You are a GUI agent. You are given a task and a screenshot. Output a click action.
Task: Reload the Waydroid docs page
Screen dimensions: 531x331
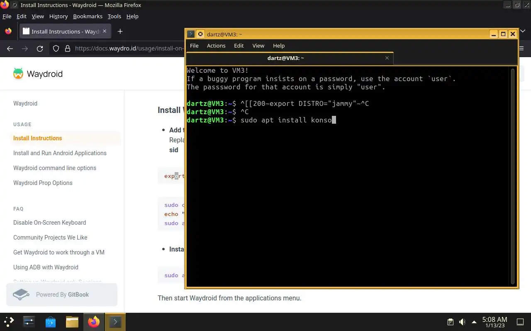[x=40, y=48]
